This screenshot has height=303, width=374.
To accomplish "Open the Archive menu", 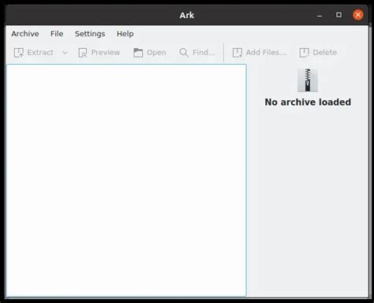I will pos(25,34).
